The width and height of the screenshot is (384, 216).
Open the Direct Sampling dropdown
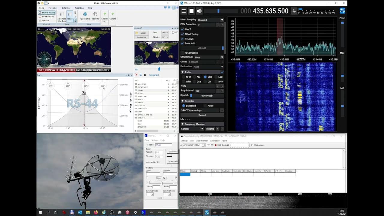click(x=211, y=20)
